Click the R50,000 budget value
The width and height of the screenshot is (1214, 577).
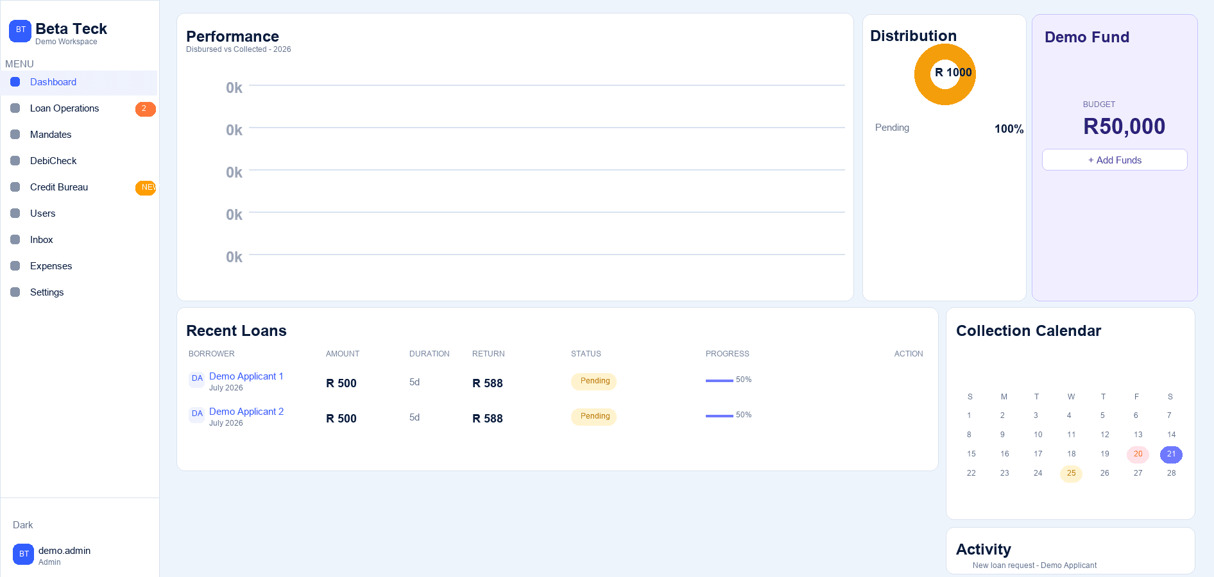[x=1124, y=127]
